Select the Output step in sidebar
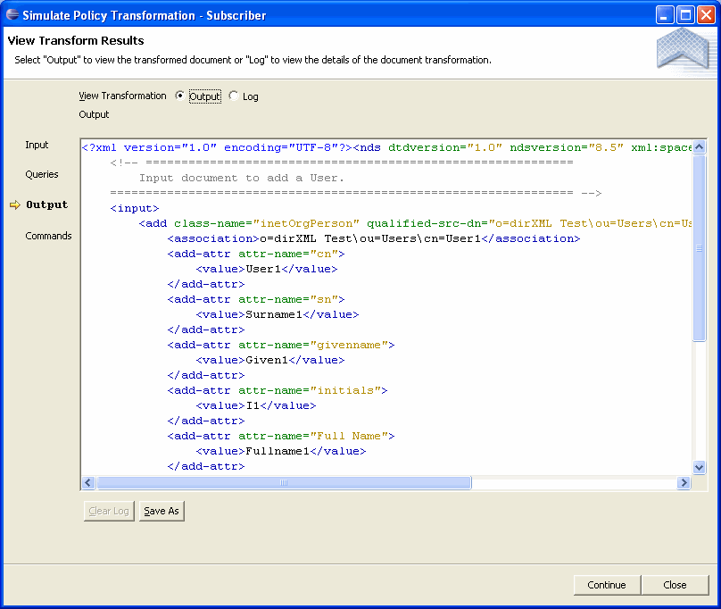Image resolution: width=721 pixels, height=609 pixels. pos(46,204)
